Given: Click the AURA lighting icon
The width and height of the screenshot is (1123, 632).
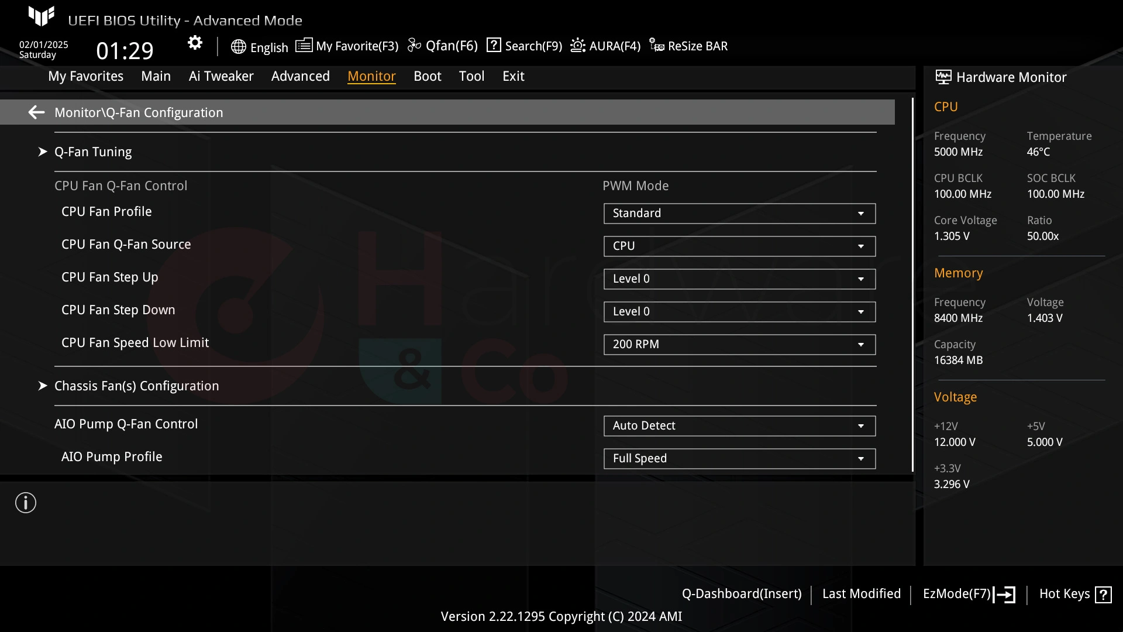Looking at the screenshot, I should click(577, 45).
